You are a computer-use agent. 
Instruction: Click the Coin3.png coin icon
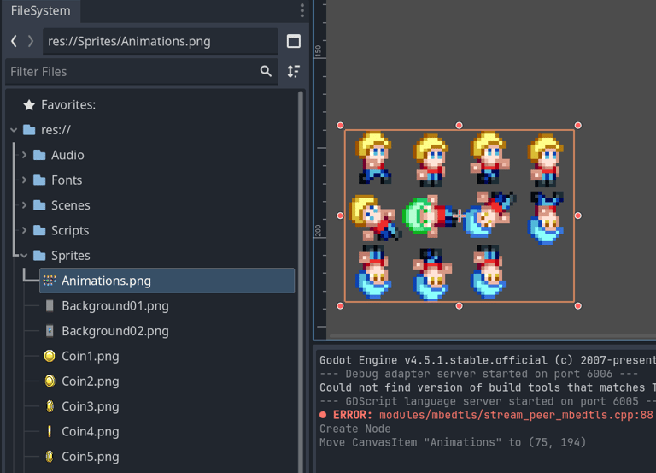click(50, 406)
